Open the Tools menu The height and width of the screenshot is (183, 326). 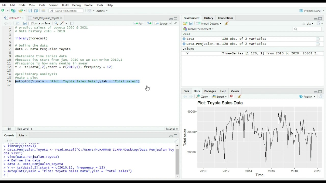click(100, 5)
